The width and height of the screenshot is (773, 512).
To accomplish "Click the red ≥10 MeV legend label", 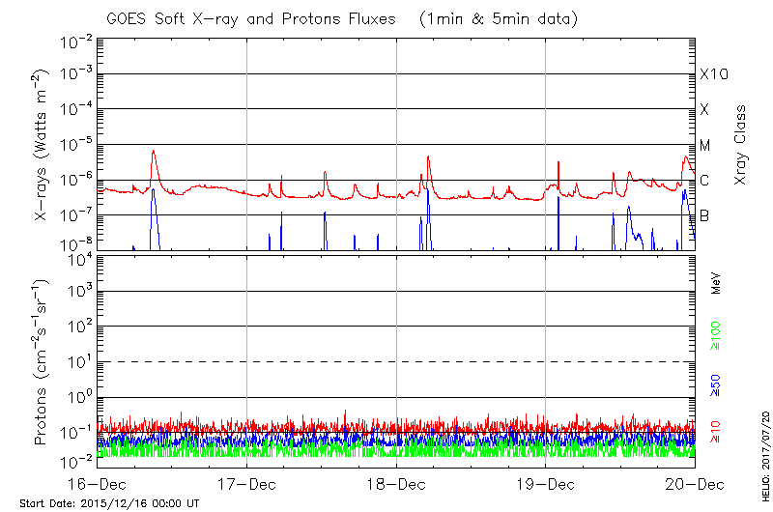I will 717,430.
